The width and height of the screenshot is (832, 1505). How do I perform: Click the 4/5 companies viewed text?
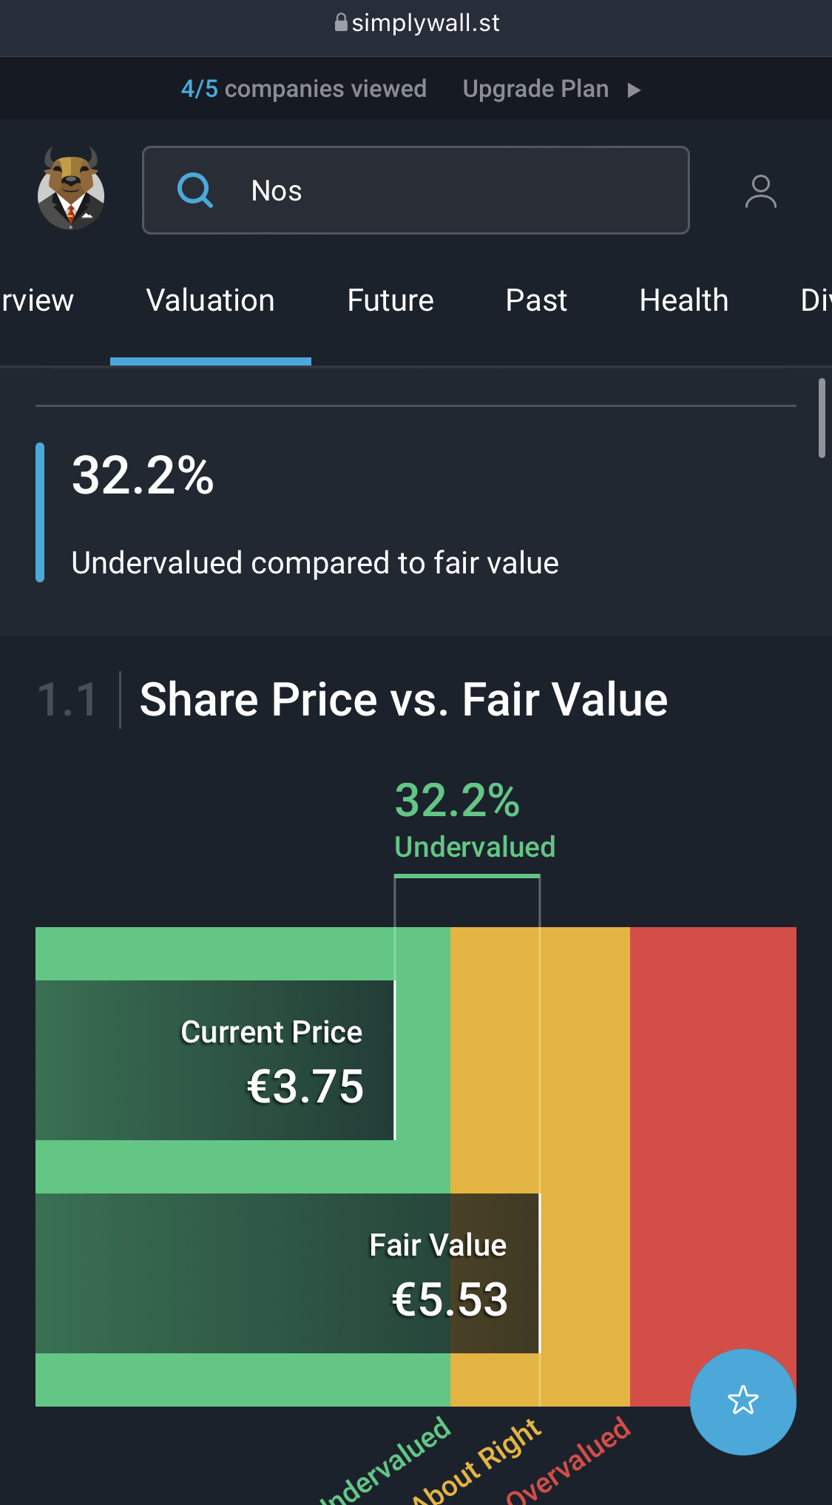click(x=304, y=90)
